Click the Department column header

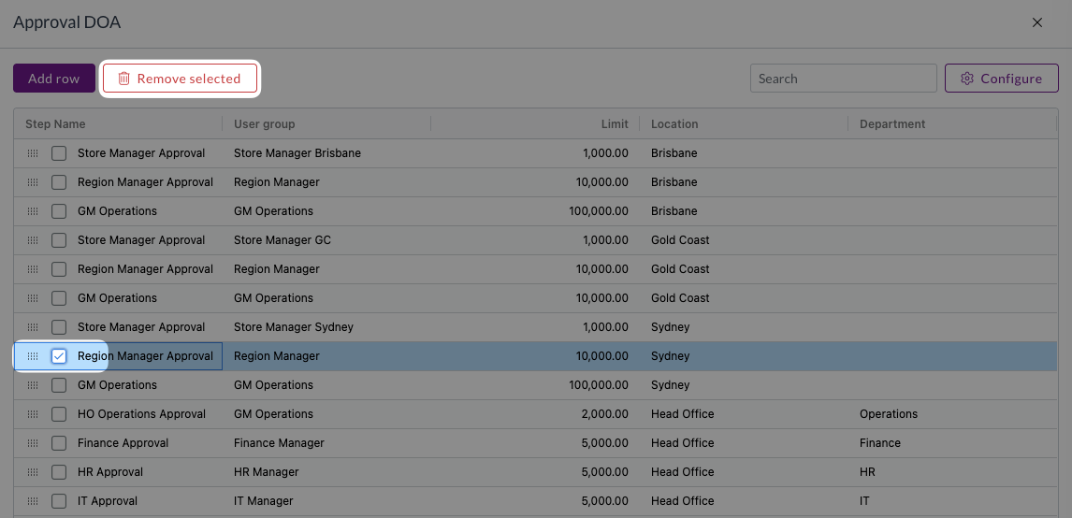[x=892, y=123]
